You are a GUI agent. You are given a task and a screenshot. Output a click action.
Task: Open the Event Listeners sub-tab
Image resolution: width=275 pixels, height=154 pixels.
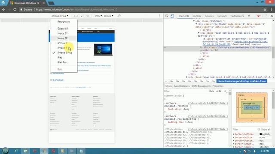pos(181,86)
